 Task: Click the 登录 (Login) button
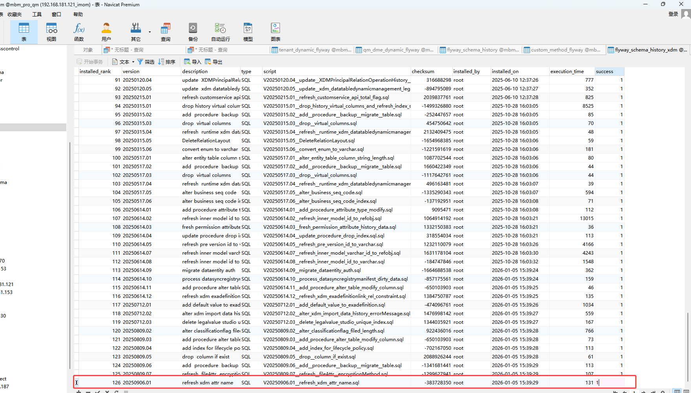tap(673, 14)
